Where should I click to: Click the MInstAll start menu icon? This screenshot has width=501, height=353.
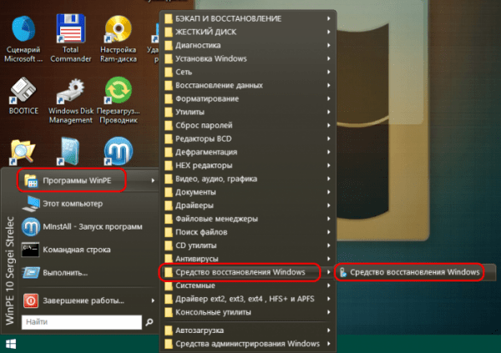(31, 227)
